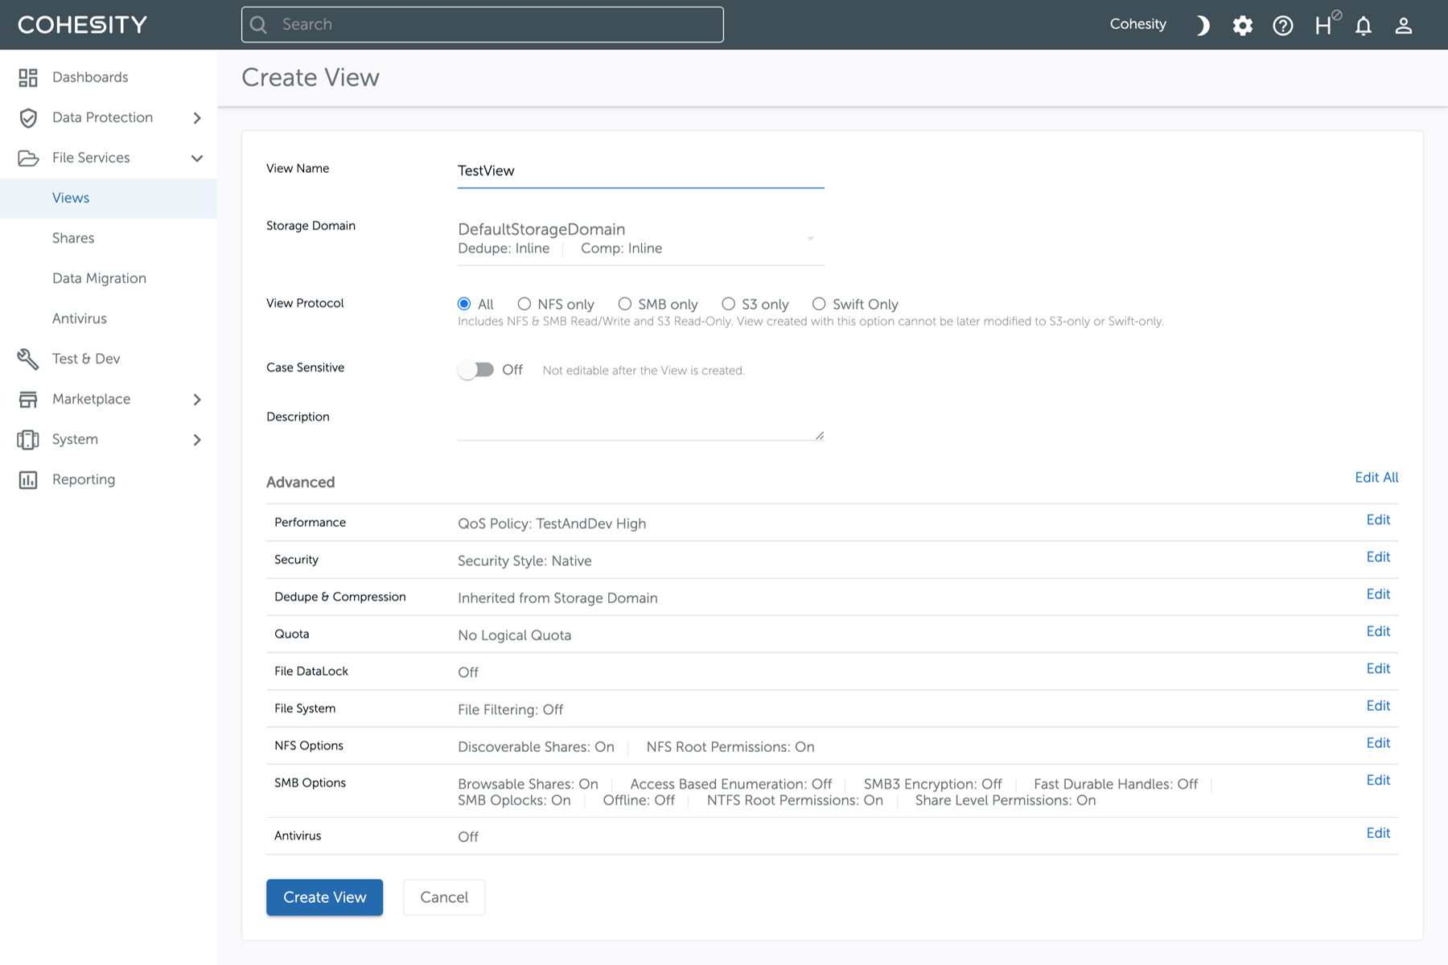Image resolution: width=1448 pixels, height=965 pixels.
Task: Click the Create View button
Action: pyautogui.click(x=325, y=897)
